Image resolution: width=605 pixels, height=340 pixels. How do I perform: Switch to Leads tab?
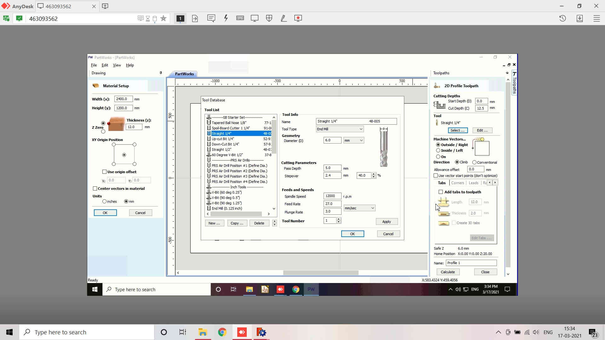(474, 183)
